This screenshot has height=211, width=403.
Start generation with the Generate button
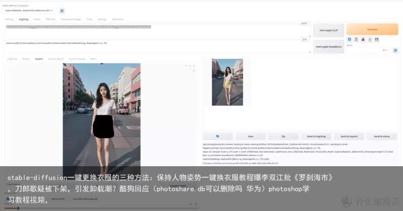point(372,29)
